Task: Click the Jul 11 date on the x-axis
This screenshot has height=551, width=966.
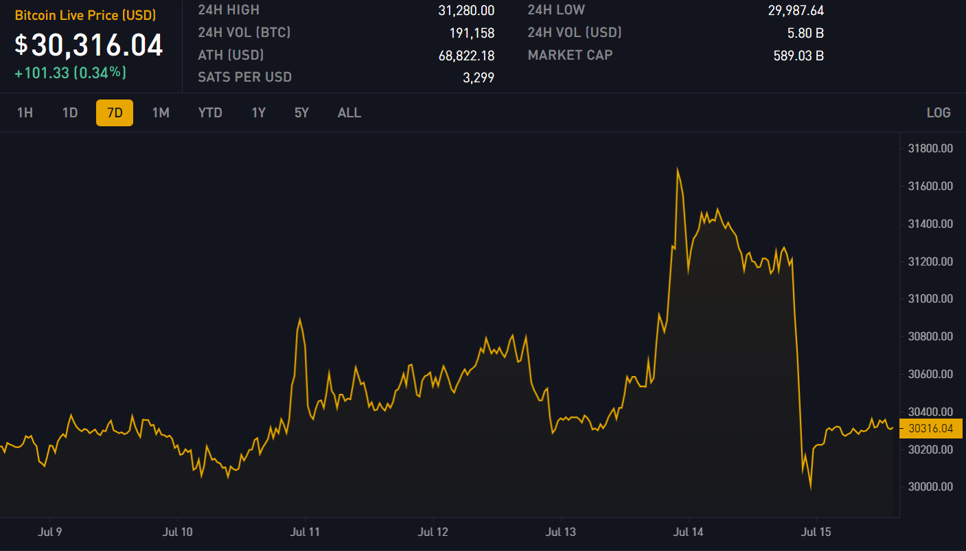Action: (306, 532)
